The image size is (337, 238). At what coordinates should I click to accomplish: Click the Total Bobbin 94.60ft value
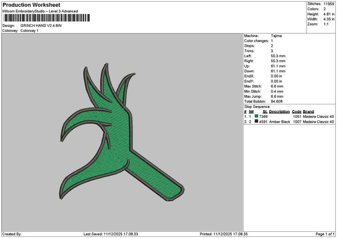tap(277, 100)
